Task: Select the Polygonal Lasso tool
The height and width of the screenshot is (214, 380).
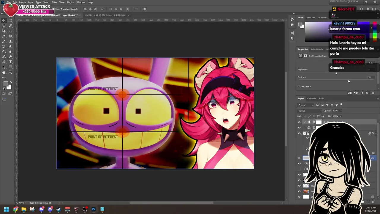Action: [x=4, y=26]
